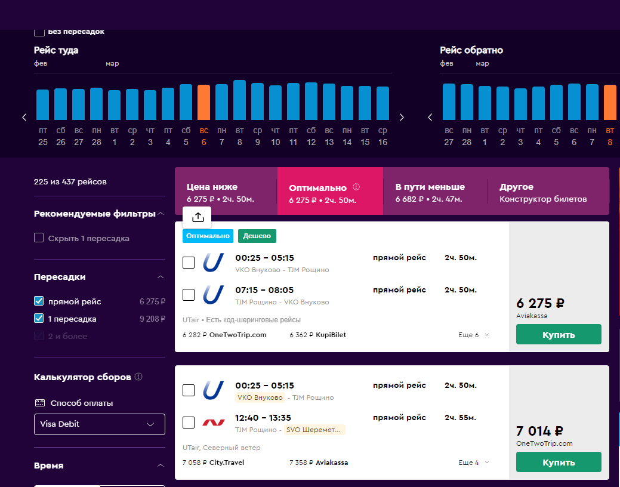Uncheck the 1 пересадка filter

coord(39,318)
